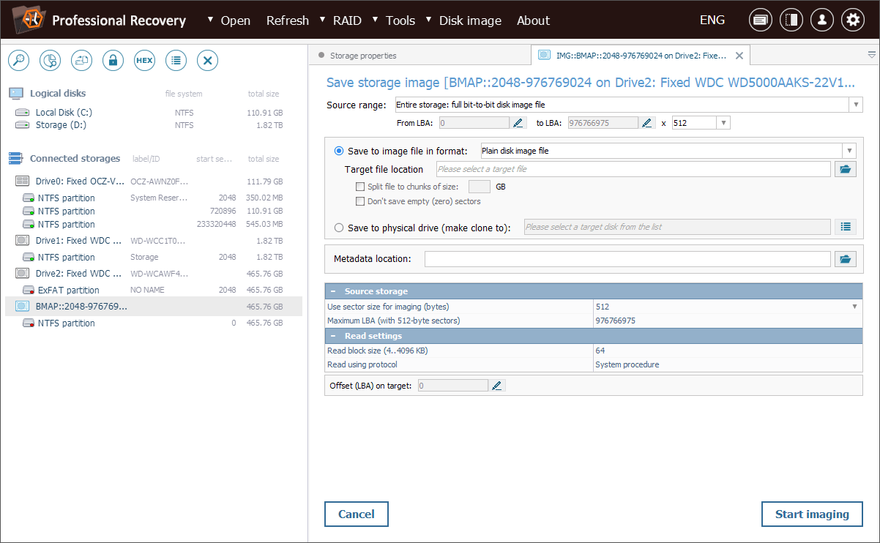Select the Storage NTFS partition row
This screenshot has width=880, height=543.
(152, 257)
